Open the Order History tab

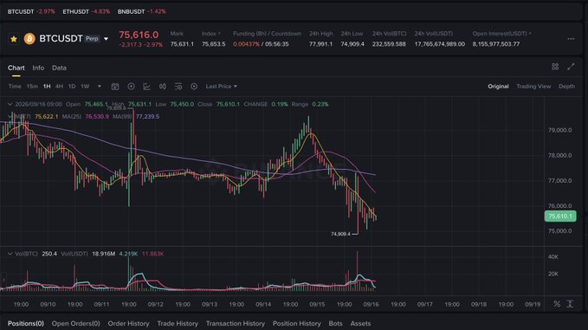pos(129,323)
